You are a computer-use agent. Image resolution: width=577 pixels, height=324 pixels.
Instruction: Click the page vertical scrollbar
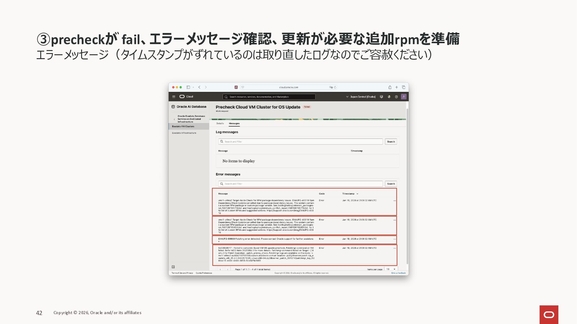(407, 186)
